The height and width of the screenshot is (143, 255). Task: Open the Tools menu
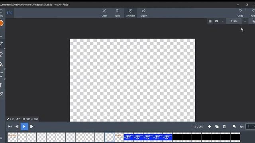117,13
